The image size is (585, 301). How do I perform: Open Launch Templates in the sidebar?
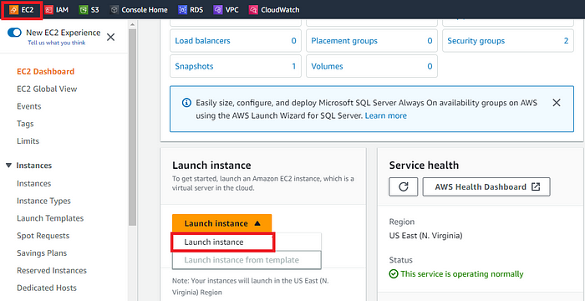(50, 218)
